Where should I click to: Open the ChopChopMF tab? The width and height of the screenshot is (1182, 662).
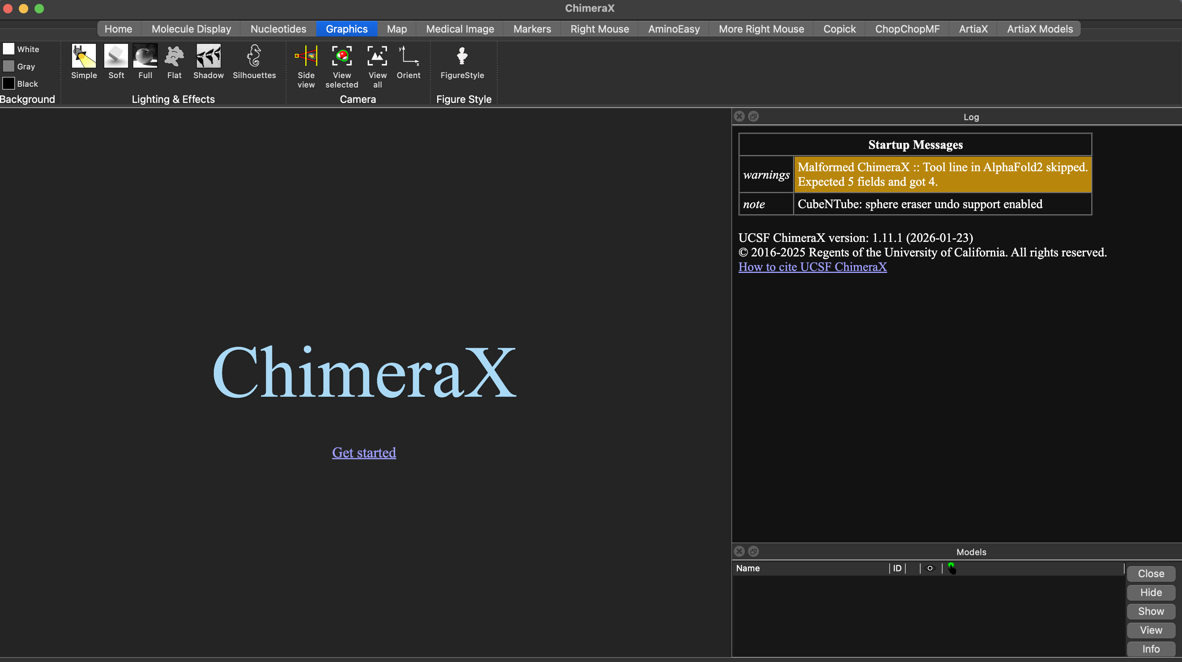point(907,29)
